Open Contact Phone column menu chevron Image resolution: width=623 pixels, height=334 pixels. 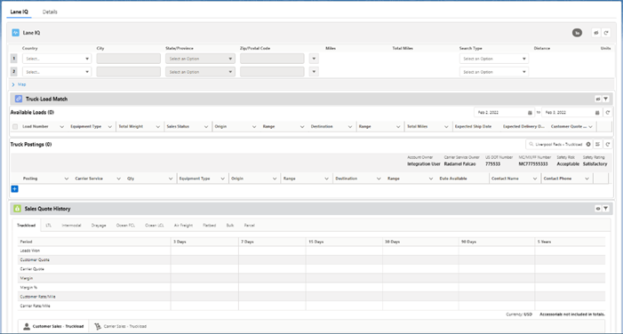(587, 179)
